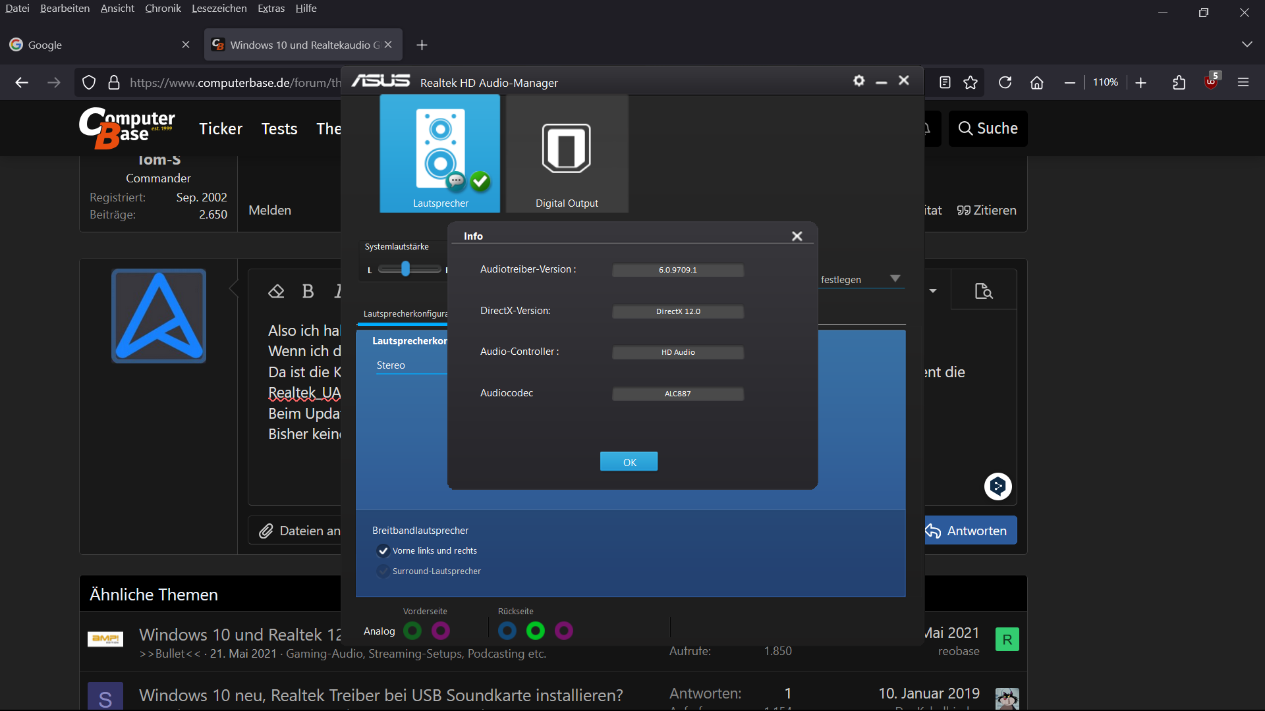Reload the page
This screenshot has width=1265, height=711.
(x=1005, y=82)
